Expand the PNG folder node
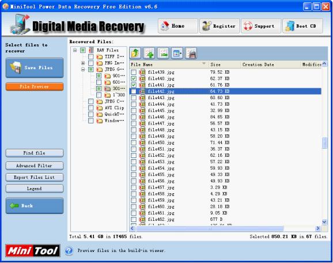This screenshot has height=263, width=333. 83,63
